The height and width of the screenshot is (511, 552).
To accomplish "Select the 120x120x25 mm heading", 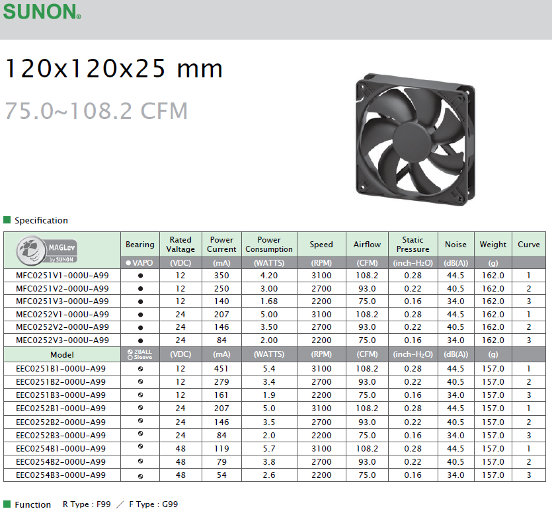I will pyautogui.click(x=114, y=68).
